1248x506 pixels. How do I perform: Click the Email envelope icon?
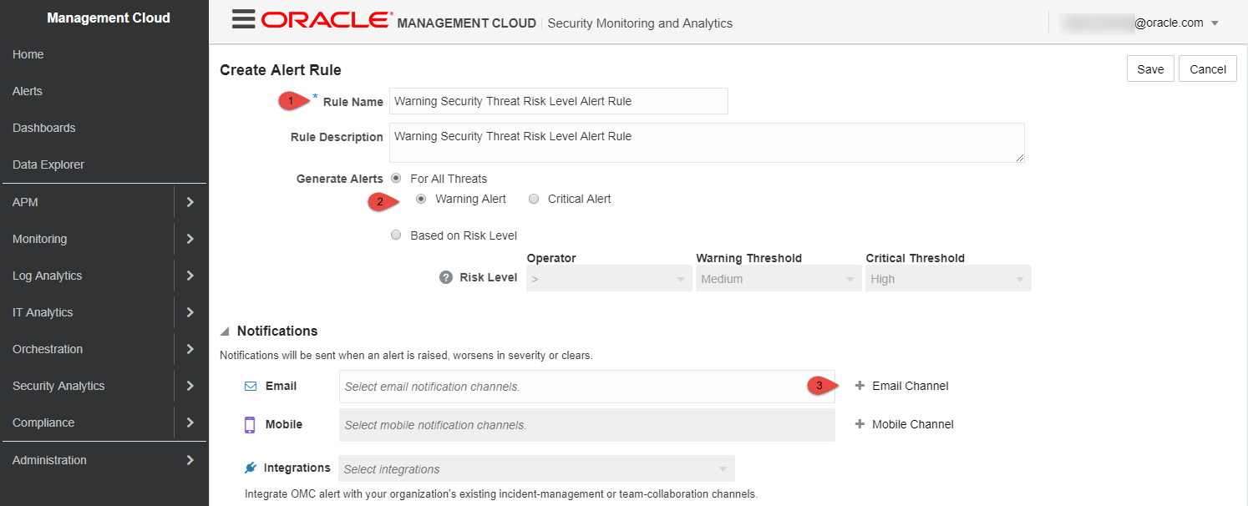(251, 387)
